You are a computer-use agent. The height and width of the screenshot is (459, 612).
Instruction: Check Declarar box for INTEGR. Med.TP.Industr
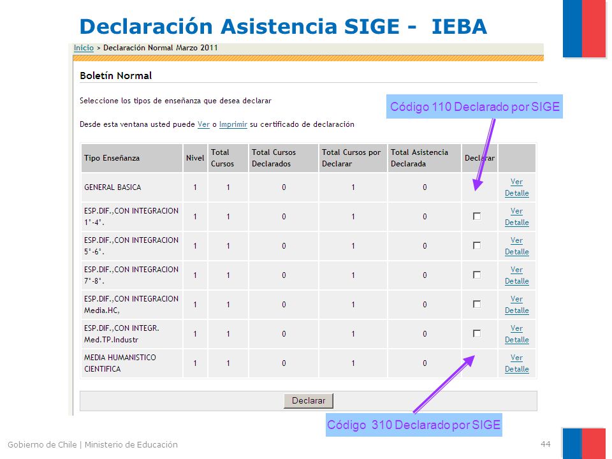click(x=477, y=333)
